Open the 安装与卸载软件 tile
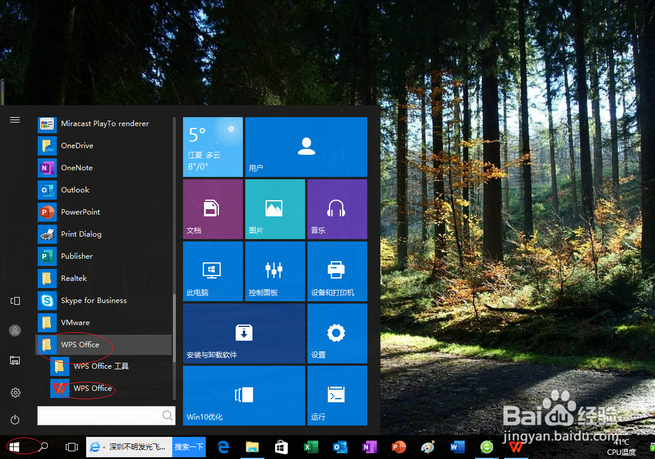This screenshot has width=655, height=459. 244,333
